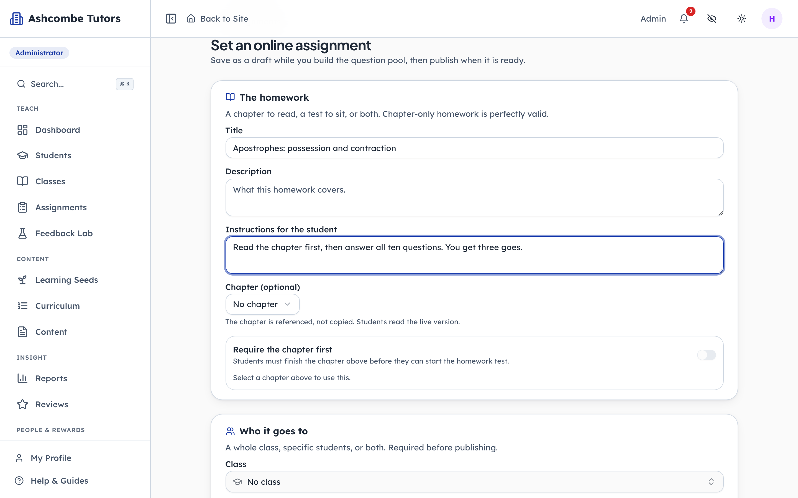Click the Ashcombe Tutors brand name
Image resolution: width=798 pixels, height=498 pixels.
(x=75, y=19)
